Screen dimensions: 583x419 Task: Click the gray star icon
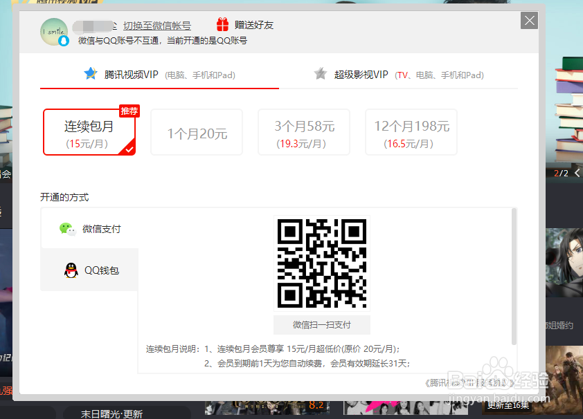320,73
